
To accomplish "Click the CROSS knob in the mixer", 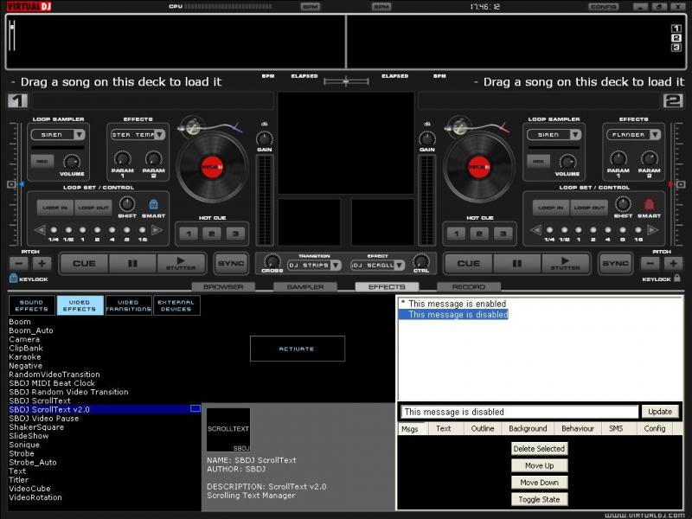I will coord(272,261).
